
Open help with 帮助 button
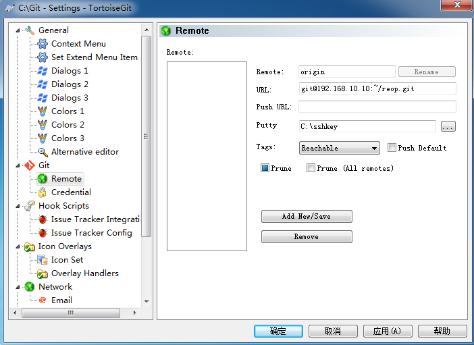tap(442, 331)
